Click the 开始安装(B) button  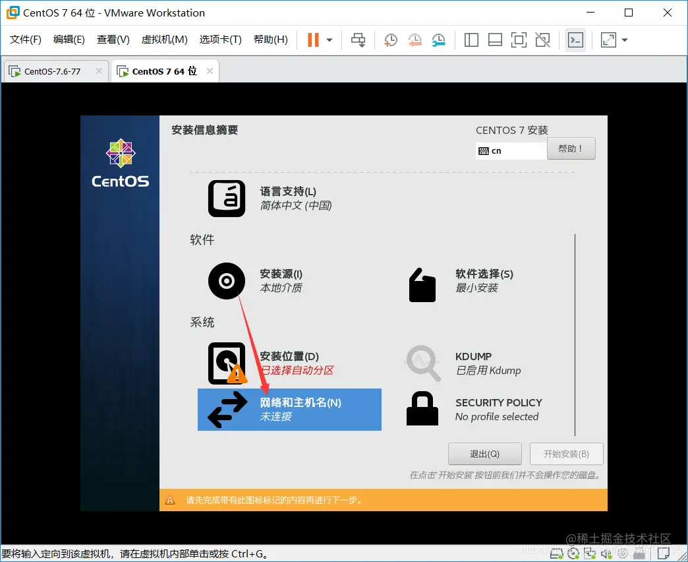[567, 454]
